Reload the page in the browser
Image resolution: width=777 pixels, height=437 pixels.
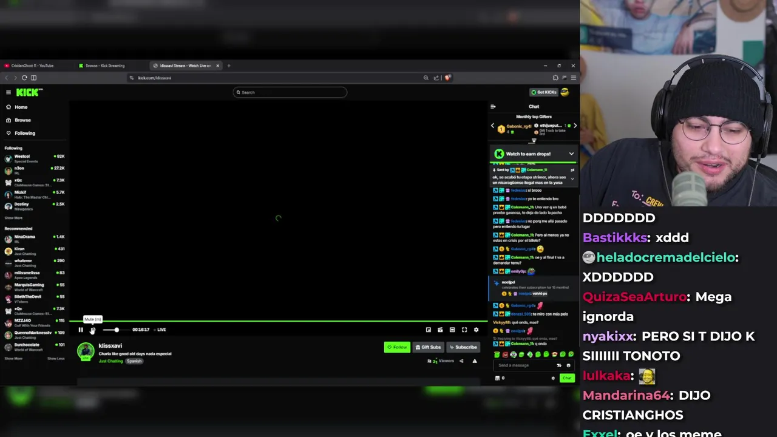pyautogui.click(x=24, y=78)
